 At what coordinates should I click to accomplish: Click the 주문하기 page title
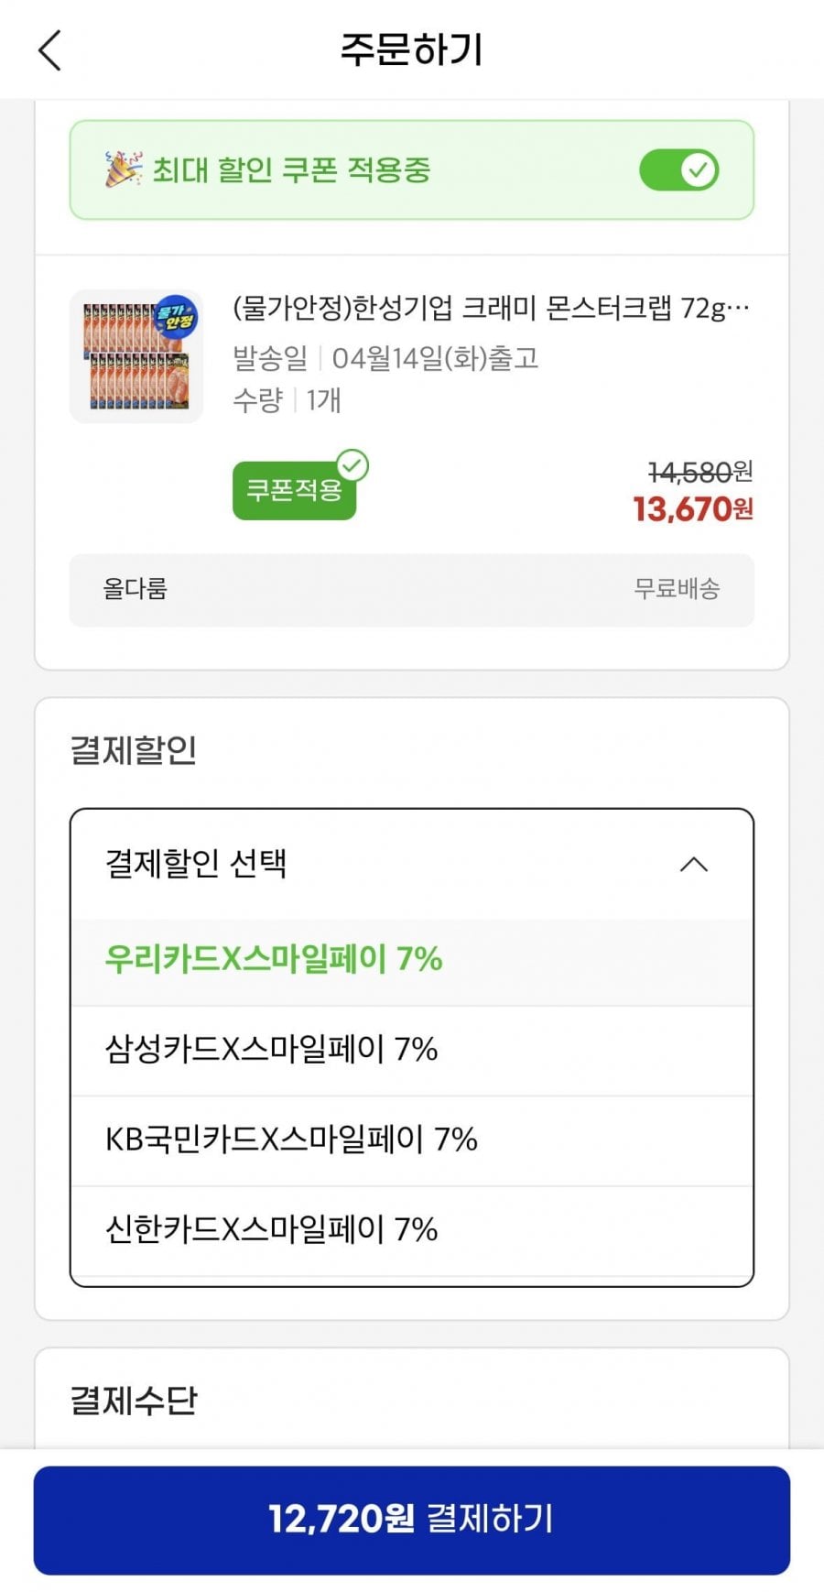pos(411,49)
